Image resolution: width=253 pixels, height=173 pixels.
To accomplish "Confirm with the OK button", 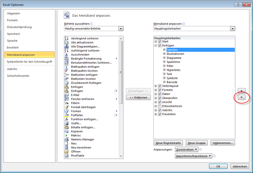I will 218,167.
